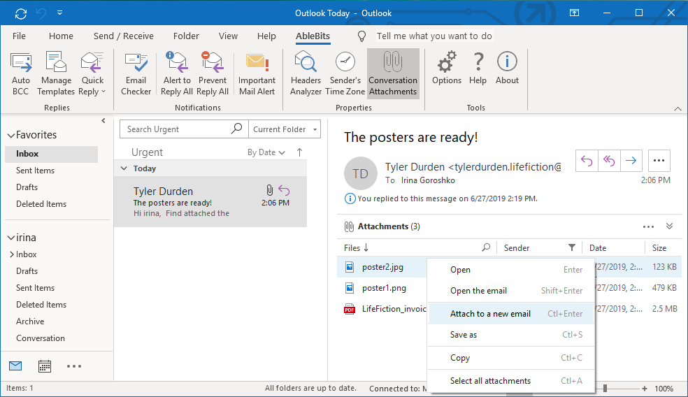This screenshot has height=397, width=688.
Task: Choose Open in the context menu
Action: coord(511,269)
